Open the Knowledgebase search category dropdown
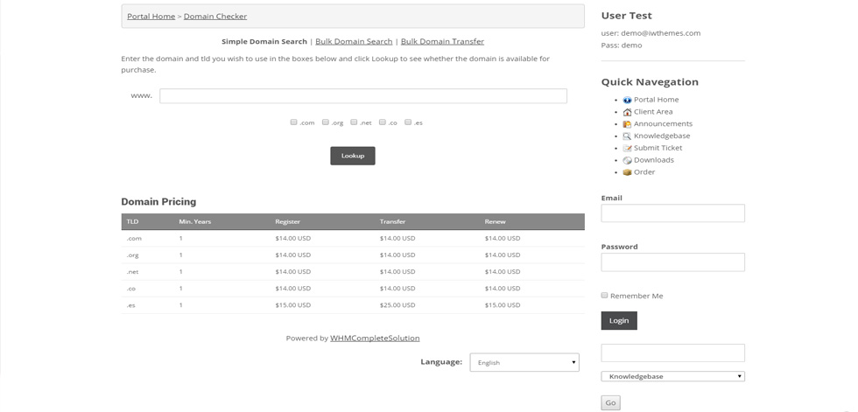 672,376
